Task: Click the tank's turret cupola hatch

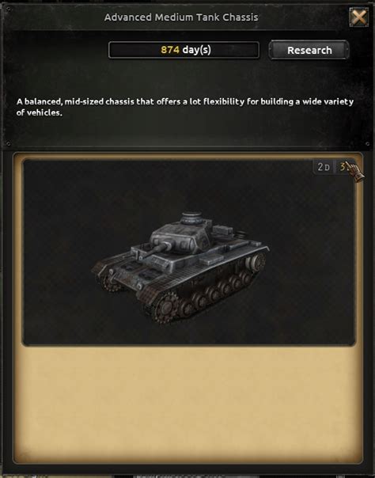Action: tap(191, 218)
